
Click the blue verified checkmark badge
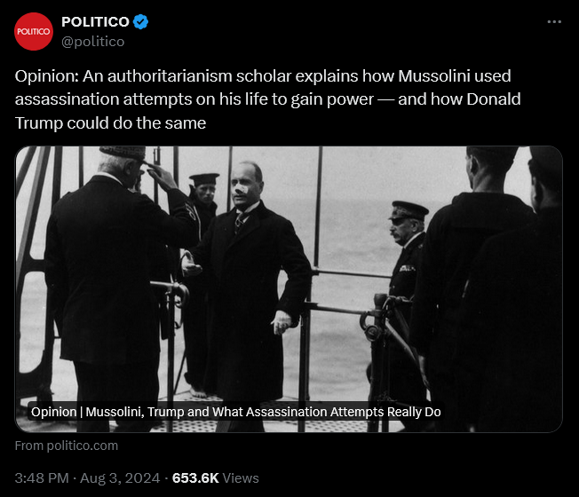pyautogui.click(x=140, y=22)
